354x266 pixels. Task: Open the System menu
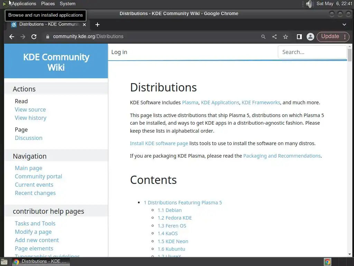click(67, 3)
